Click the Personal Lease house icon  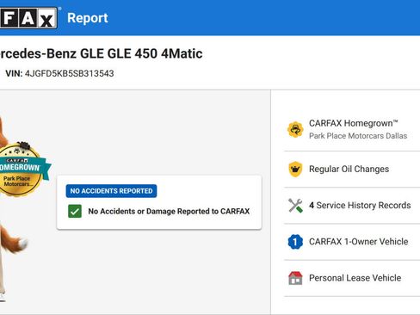point(295,278)
